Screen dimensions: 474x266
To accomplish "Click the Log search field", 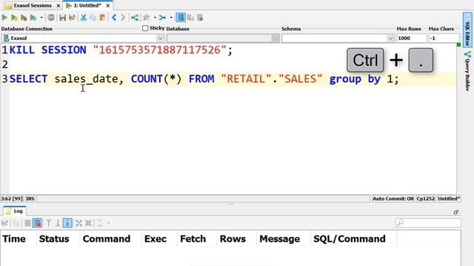I will click(x=428, y=223).
